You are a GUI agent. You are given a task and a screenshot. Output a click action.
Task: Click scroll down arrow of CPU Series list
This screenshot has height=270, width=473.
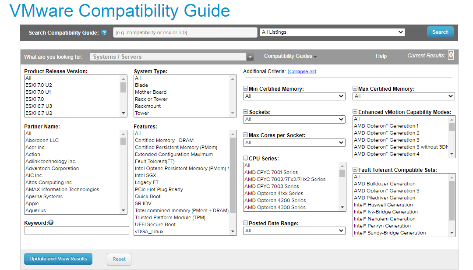tap(342, 207)
